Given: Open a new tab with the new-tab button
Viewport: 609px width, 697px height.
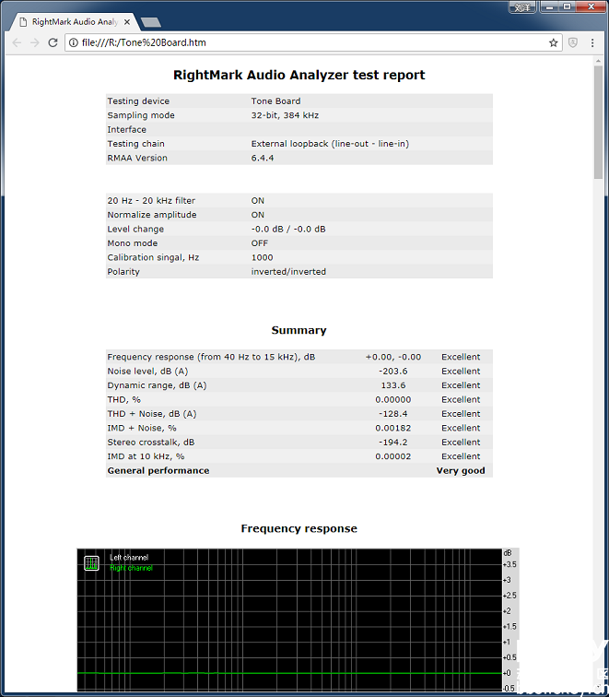Looking at the screenshot, I should click(150, 22).
